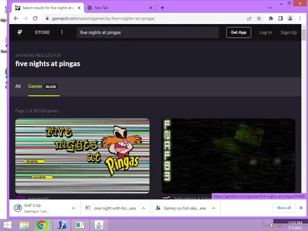This screenshot has width=308, height=231.
Task: Open the dsaf-3.zip download item
Action: click(x=41, y=208)
